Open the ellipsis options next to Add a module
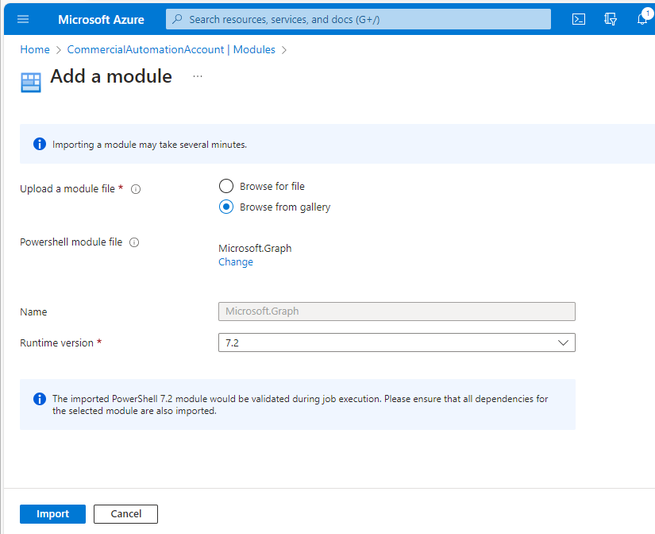 196,76
